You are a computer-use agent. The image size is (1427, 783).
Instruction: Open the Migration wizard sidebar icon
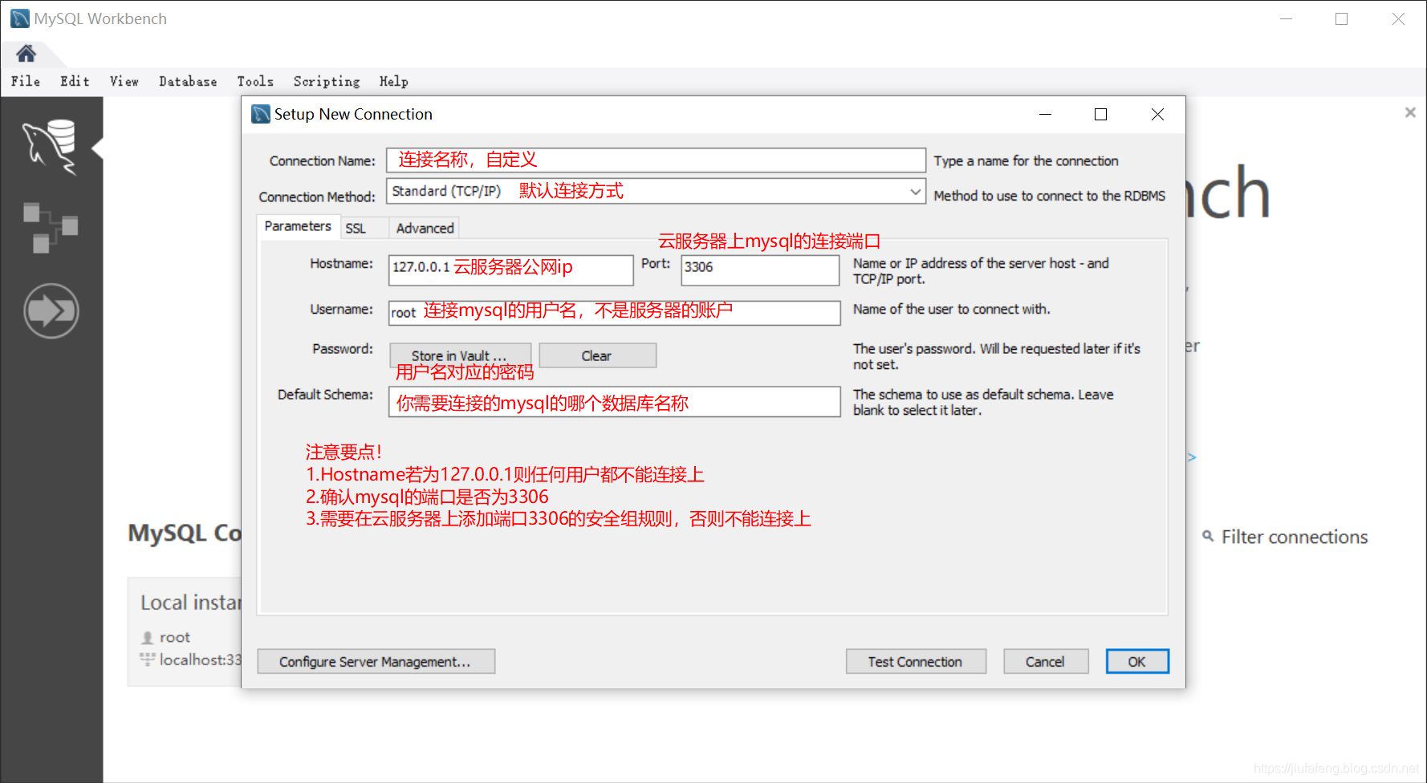pyautogui.click(x=51, y=310)
